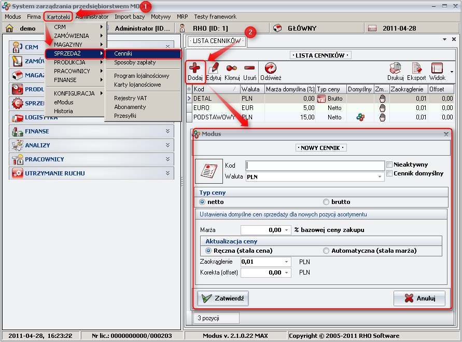Click the Kod text input field
Viewport: 462px width, 342px height.
pos(315,166)
